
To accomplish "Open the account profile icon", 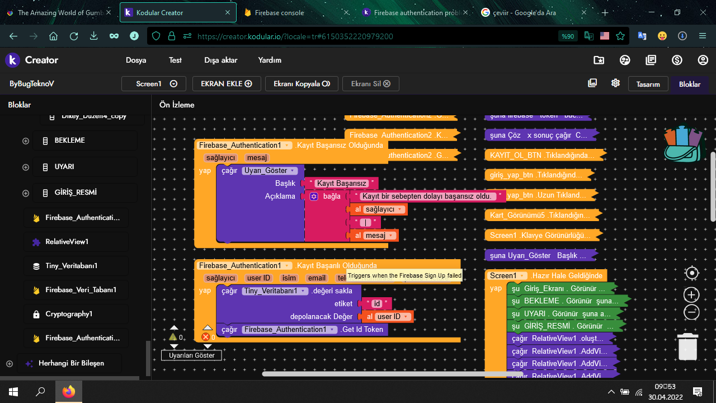I will pos(703,60).
